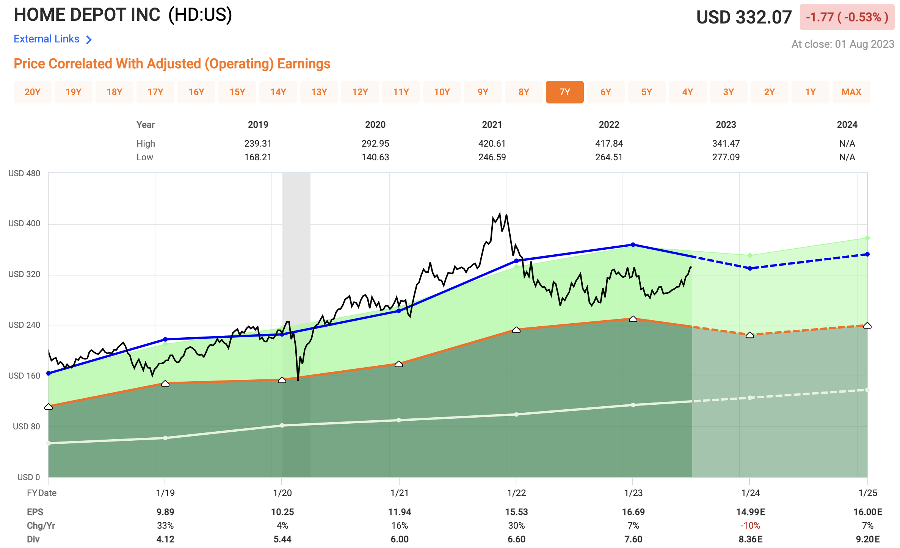The image size is (900, 548).
Task: Click the active 7Y range button
Action: [x=565, y=92]
